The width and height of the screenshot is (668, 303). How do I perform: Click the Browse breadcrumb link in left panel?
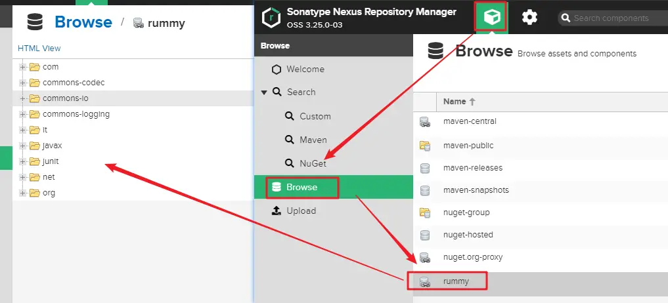point(83,22)
